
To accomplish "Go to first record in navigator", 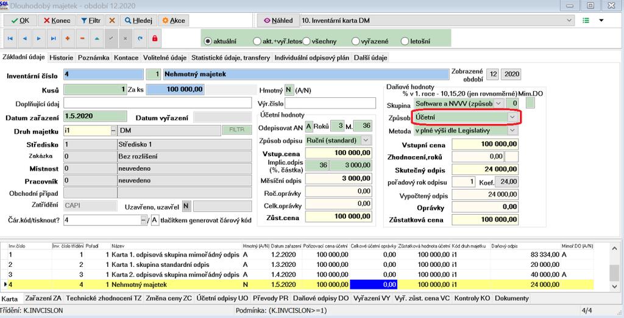I will 10,38.
